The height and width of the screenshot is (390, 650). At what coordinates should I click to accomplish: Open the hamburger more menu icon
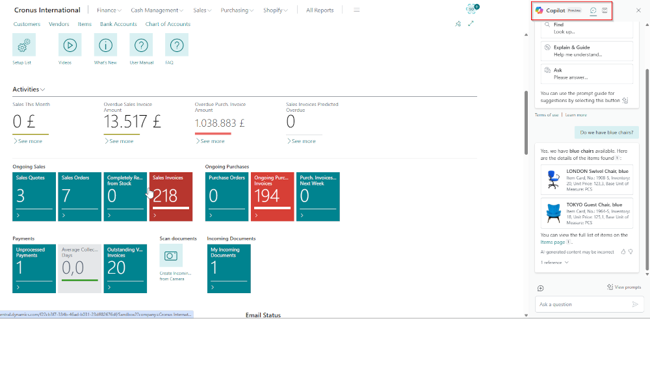(x=356, y=10)
